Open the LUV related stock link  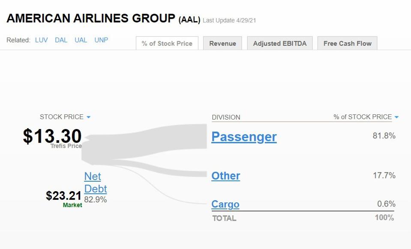tap(41, 40)
